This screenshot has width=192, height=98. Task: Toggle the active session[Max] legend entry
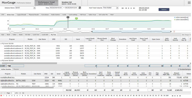(181, 19)
